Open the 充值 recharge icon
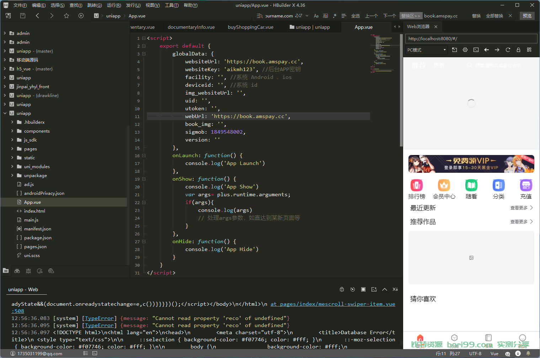Viewport: 540px width, 358px height. (x=526, y=185)
